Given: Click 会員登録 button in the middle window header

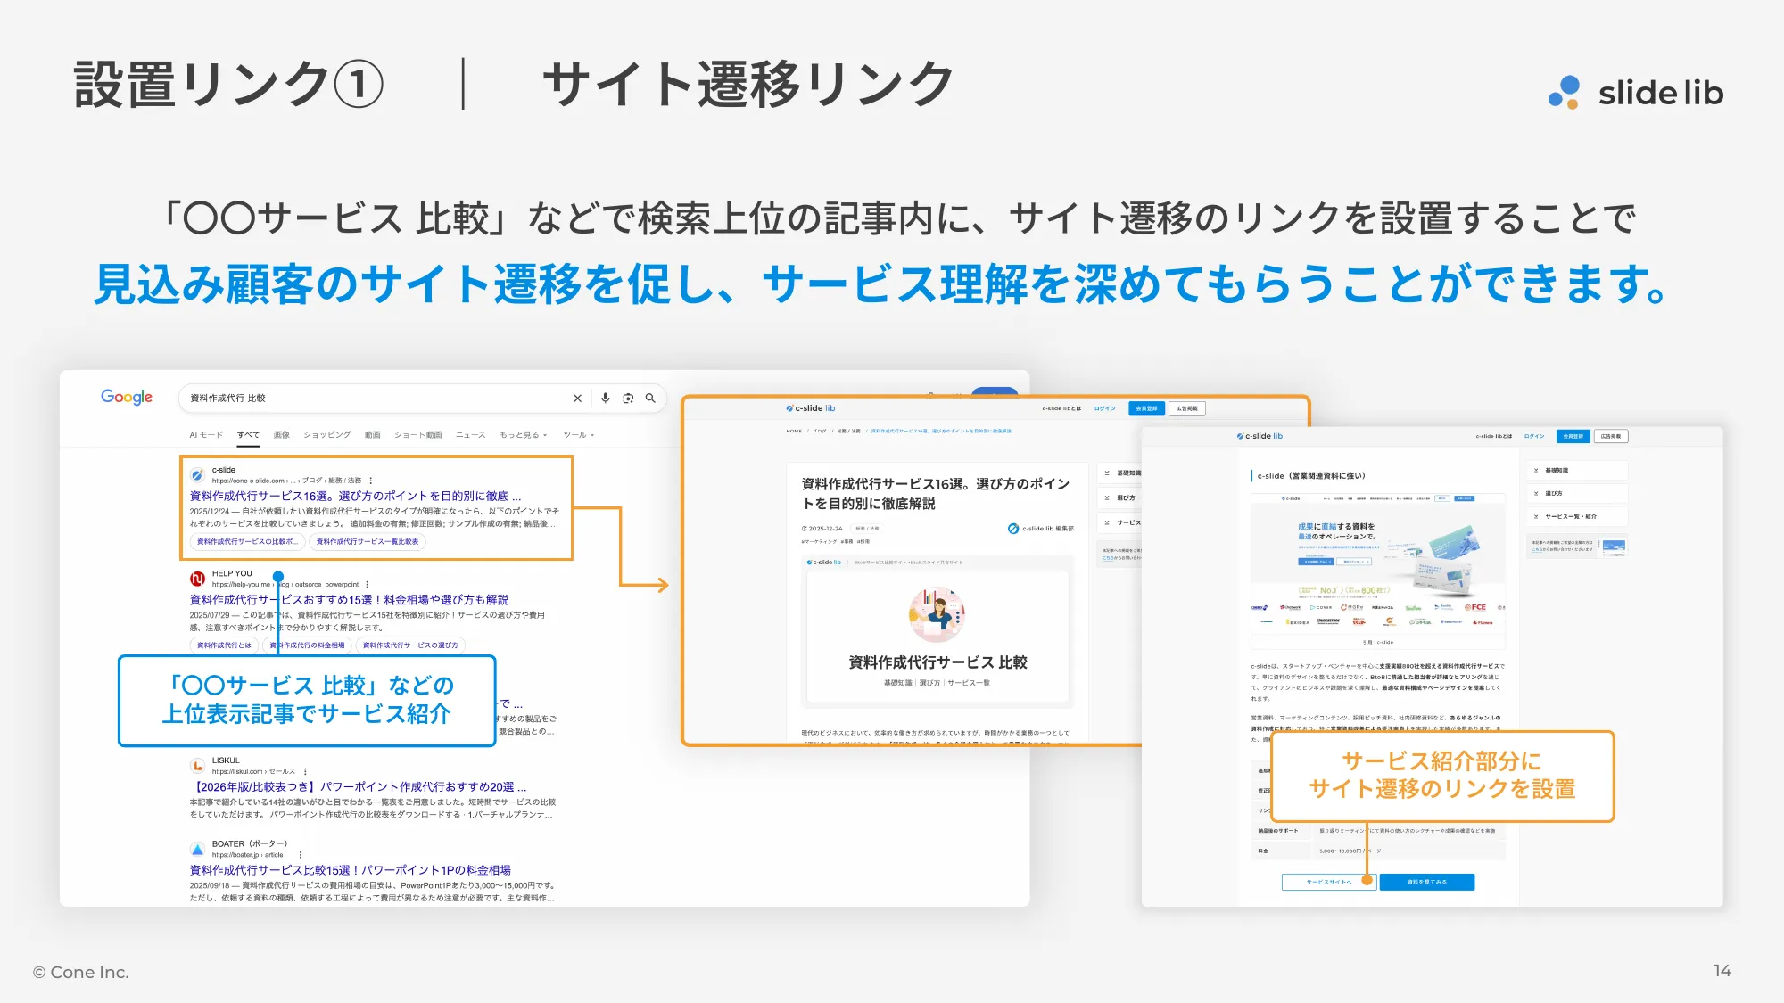Looking at the screenshot, I should tap(1146, 408).
